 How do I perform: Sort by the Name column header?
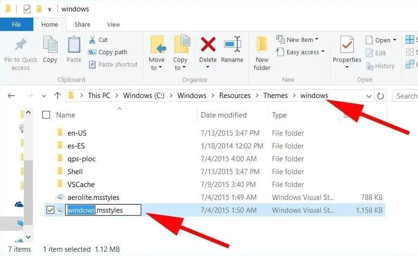[66, 115]
